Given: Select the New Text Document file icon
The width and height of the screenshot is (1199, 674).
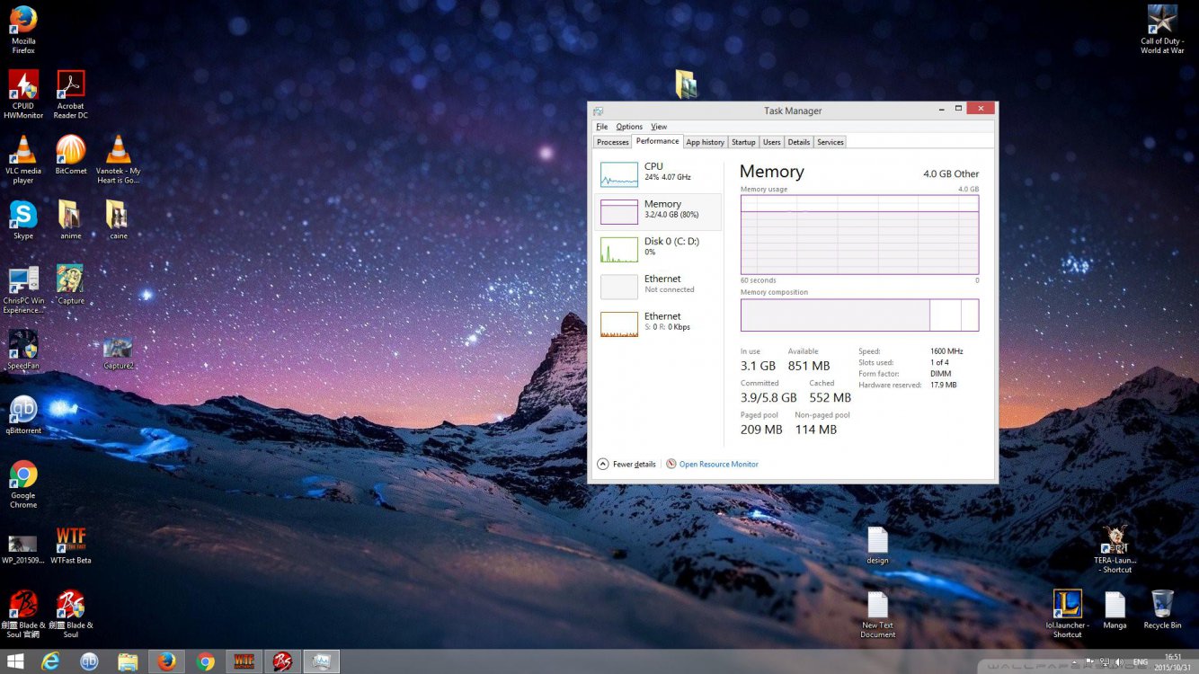Looking at the screenshot, I should (878, 614).
